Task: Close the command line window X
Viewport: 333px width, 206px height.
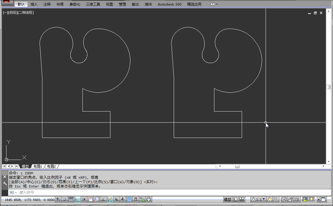Action: [x=5, y=176]
